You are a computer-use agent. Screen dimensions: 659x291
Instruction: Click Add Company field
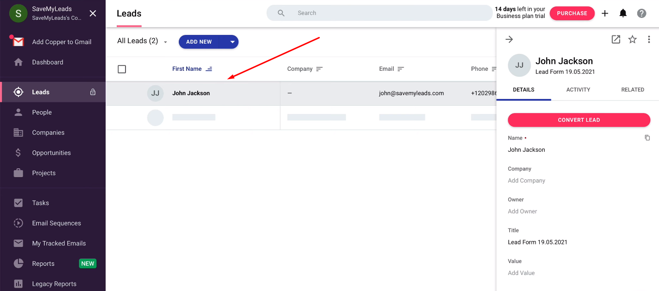pyautogui.click(x=527, y=180)
